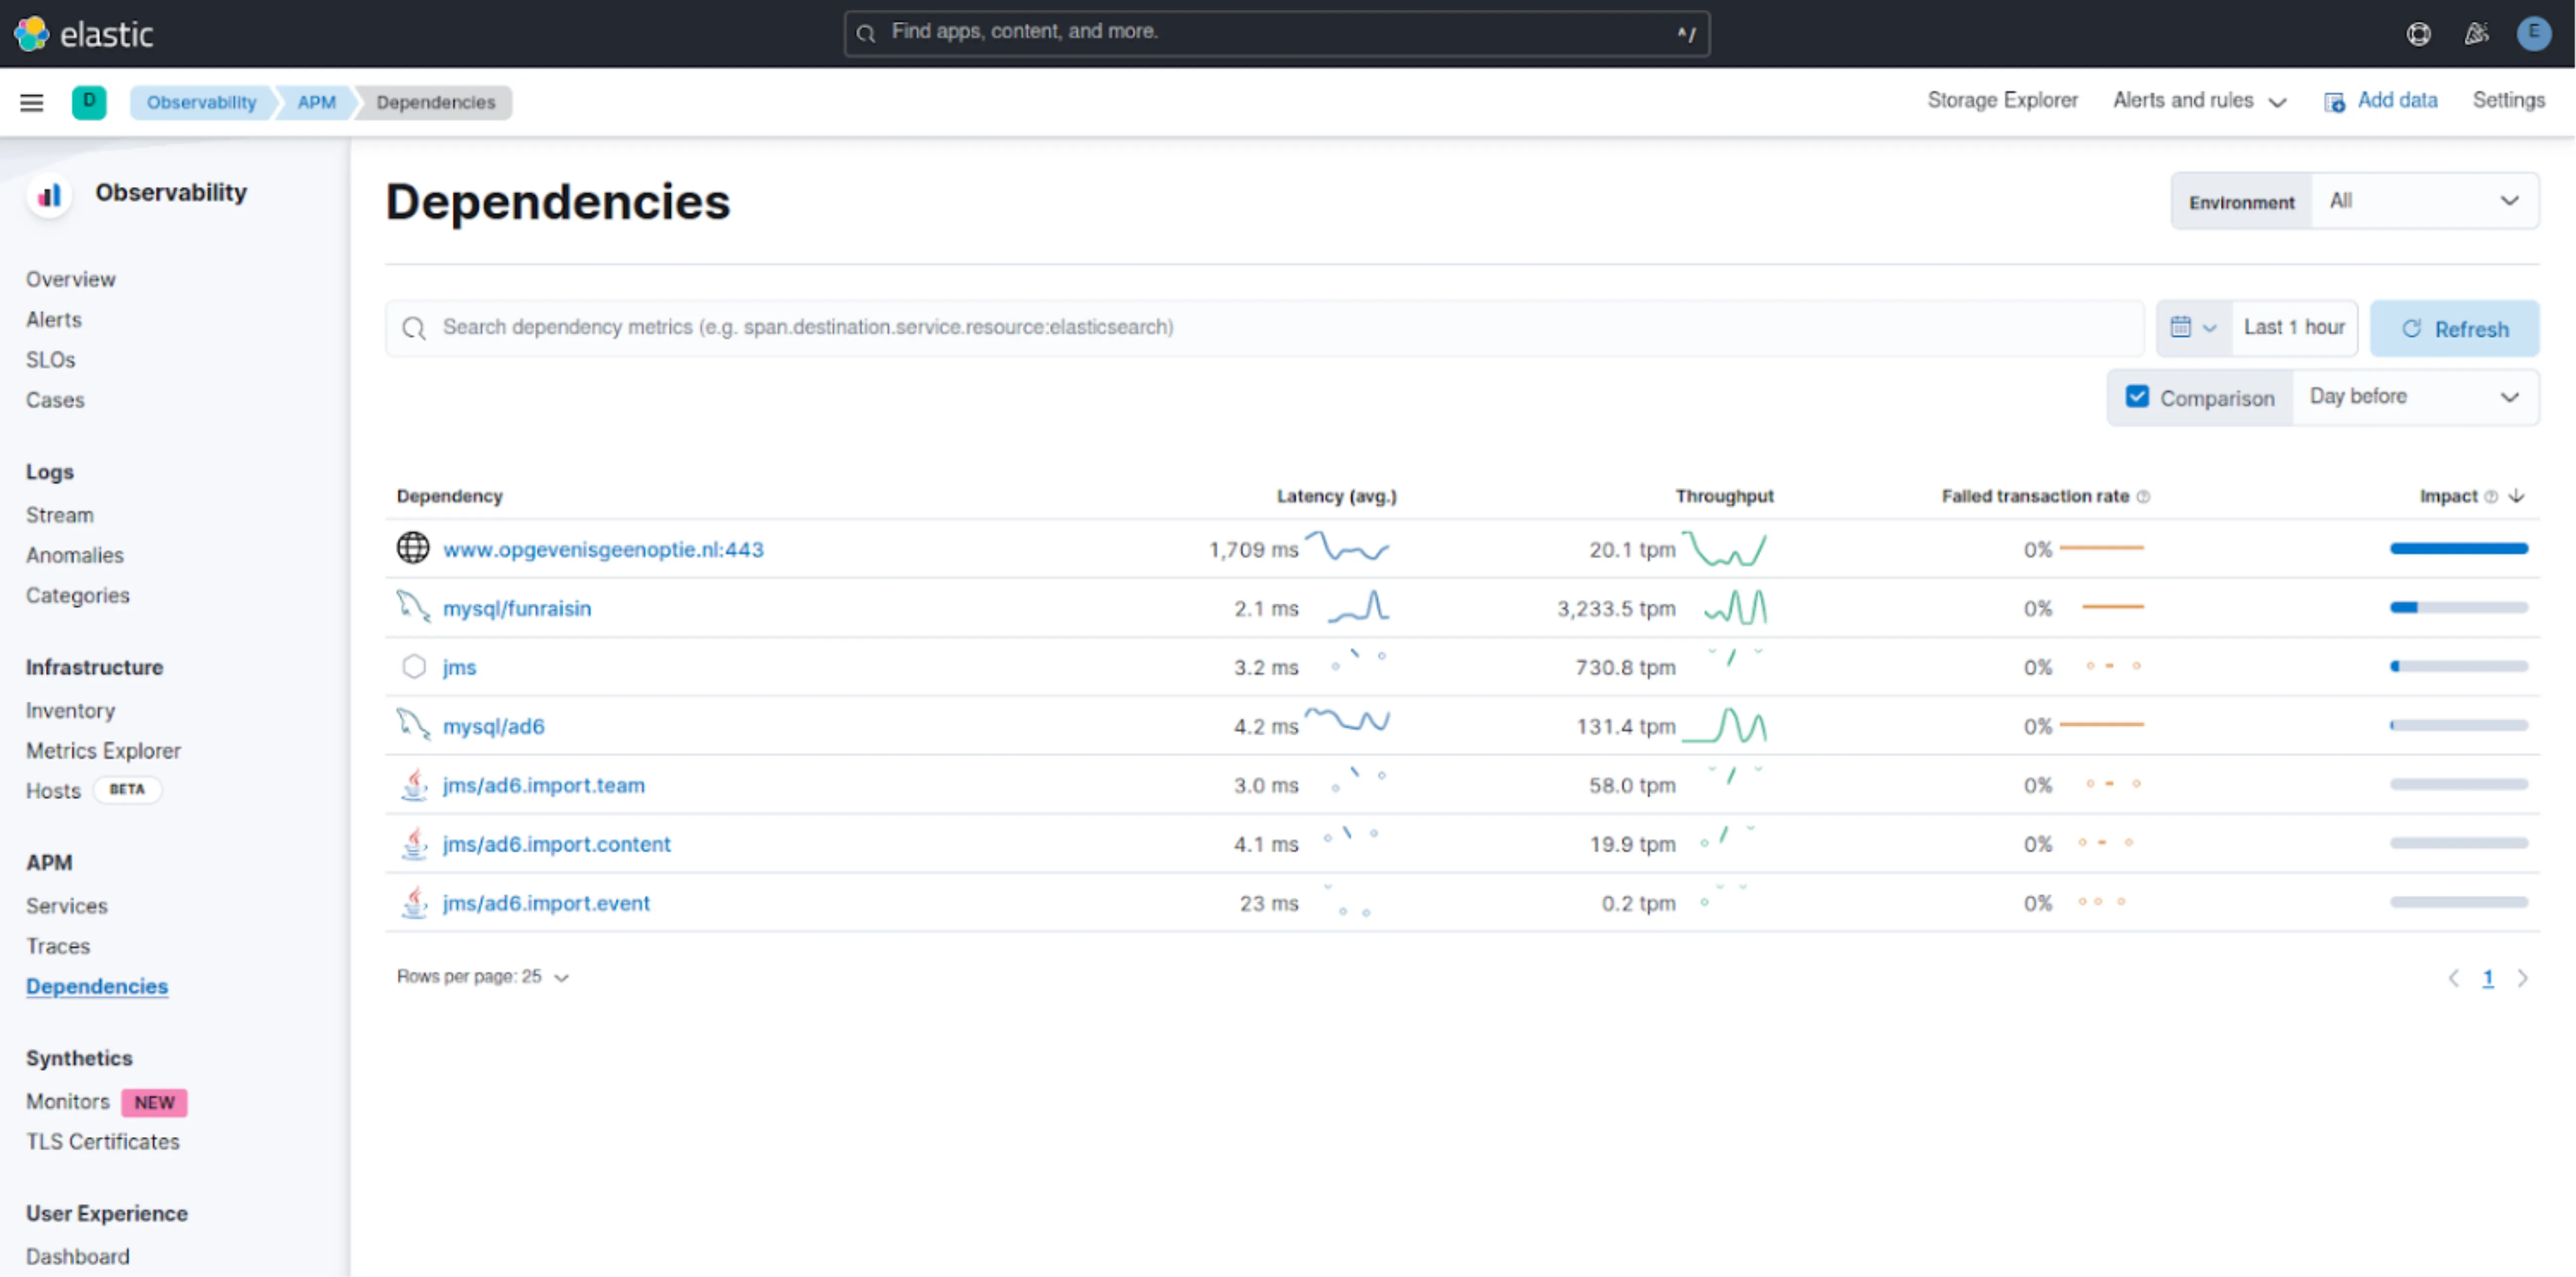This screenshot has width=2576, height=1277.
Task: Click the Java icon beside jms/ad6.import.event
Action: (x=414, y=902)
